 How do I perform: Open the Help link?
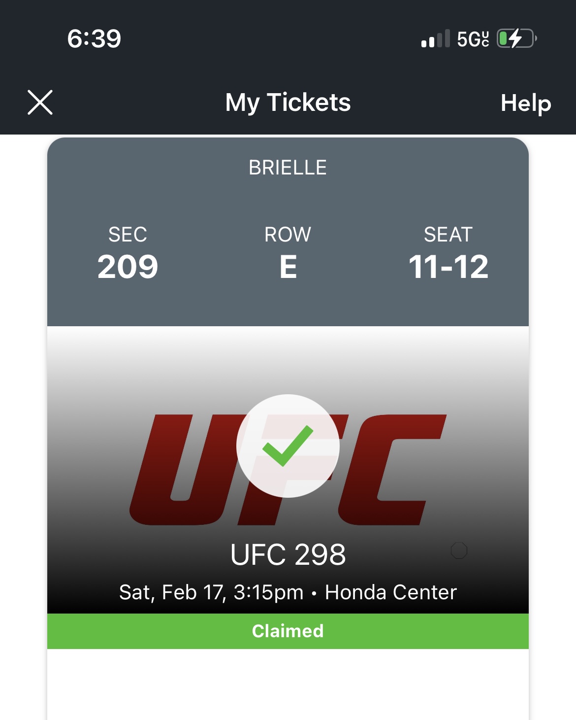pos(526,103)
